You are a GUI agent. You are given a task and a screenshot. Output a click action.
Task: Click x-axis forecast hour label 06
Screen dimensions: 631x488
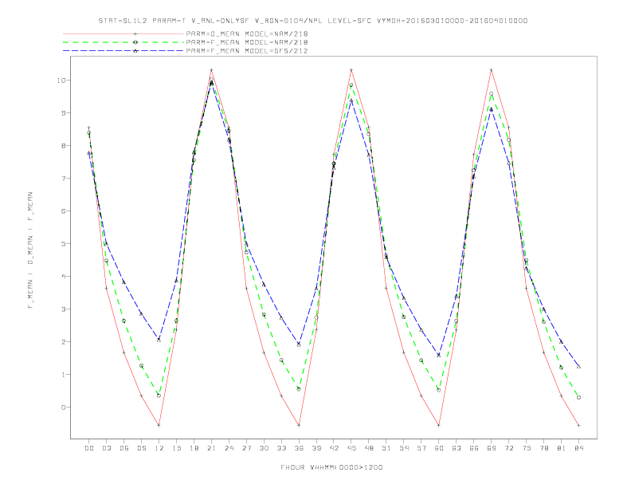(x=124, y=448)
